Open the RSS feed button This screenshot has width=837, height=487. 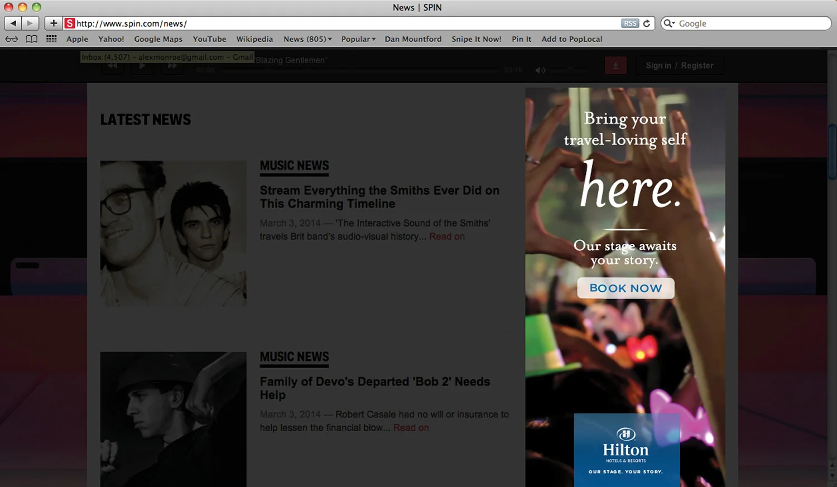pos(630,23)
